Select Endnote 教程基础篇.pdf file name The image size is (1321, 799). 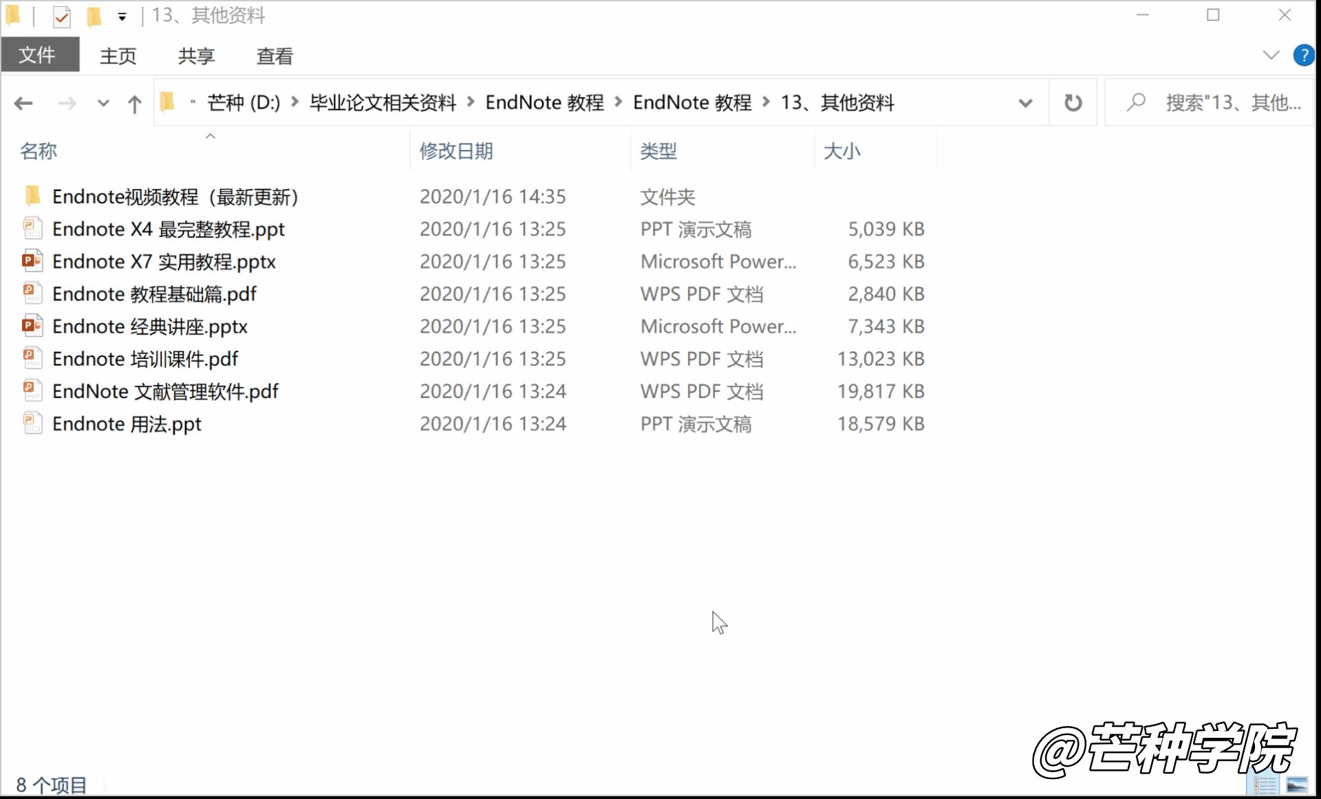(154, 294)
